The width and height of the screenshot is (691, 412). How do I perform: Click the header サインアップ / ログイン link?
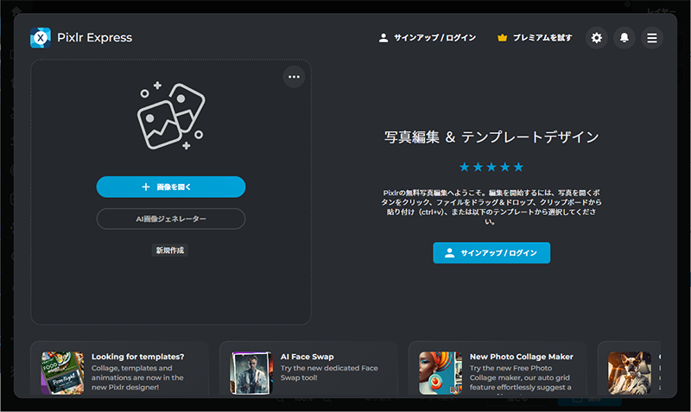click(427, 38)
